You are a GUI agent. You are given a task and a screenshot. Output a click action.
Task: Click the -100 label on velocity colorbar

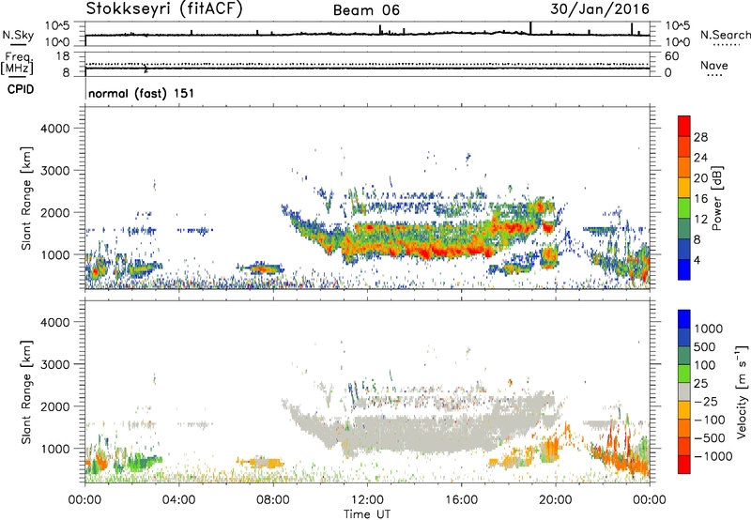(x=709, y=420)
